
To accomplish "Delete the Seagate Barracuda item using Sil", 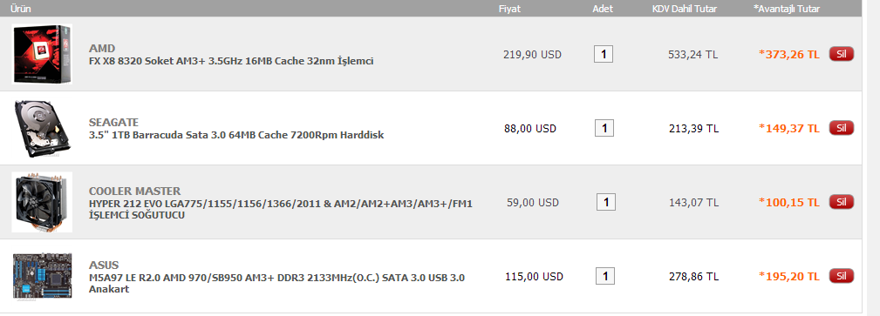I will (842, 128).
